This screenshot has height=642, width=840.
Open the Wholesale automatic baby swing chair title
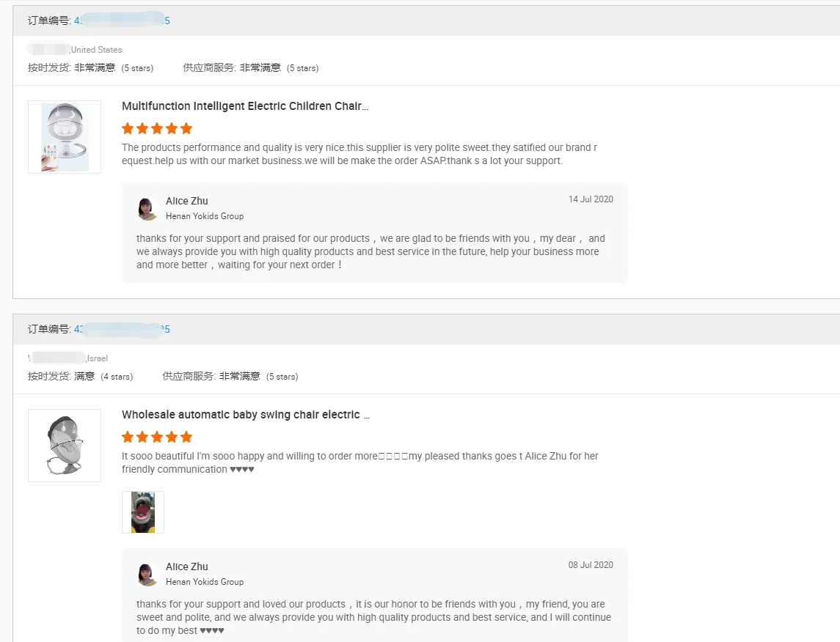246,415
